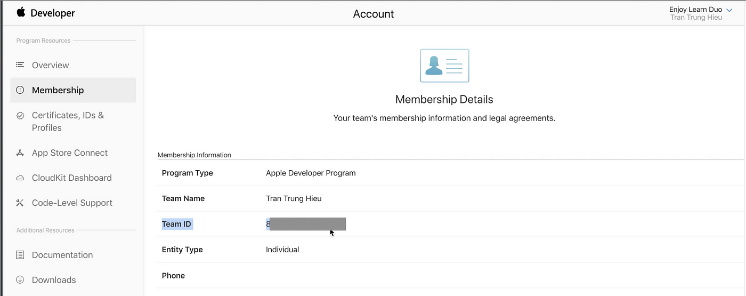Click the Code-Level Support tools icon
This screenshot has width=746, height=296.
coord(20,203)
